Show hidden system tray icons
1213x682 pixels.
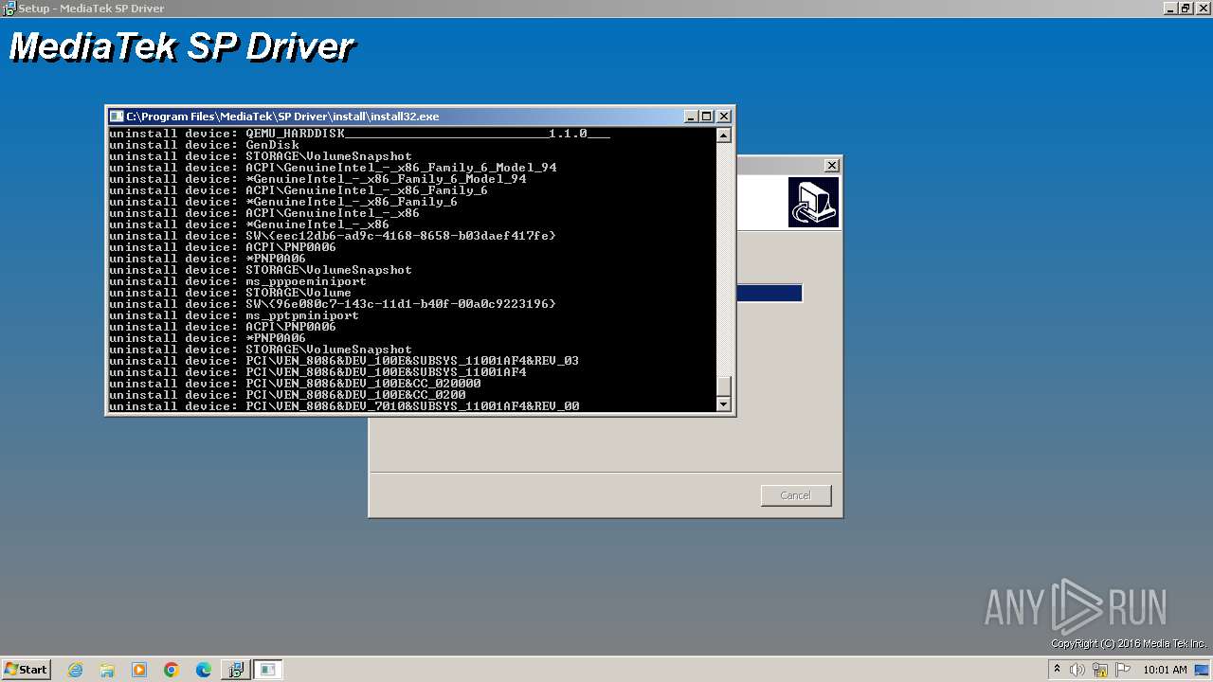coord(1058,670)
